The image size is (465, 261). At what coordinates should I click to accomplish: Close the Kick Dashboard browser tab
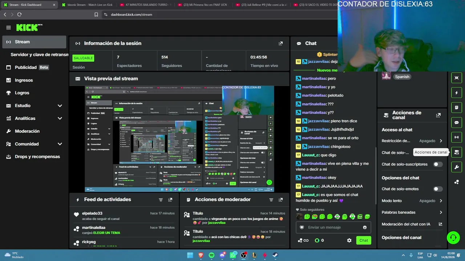coord(54,5)
